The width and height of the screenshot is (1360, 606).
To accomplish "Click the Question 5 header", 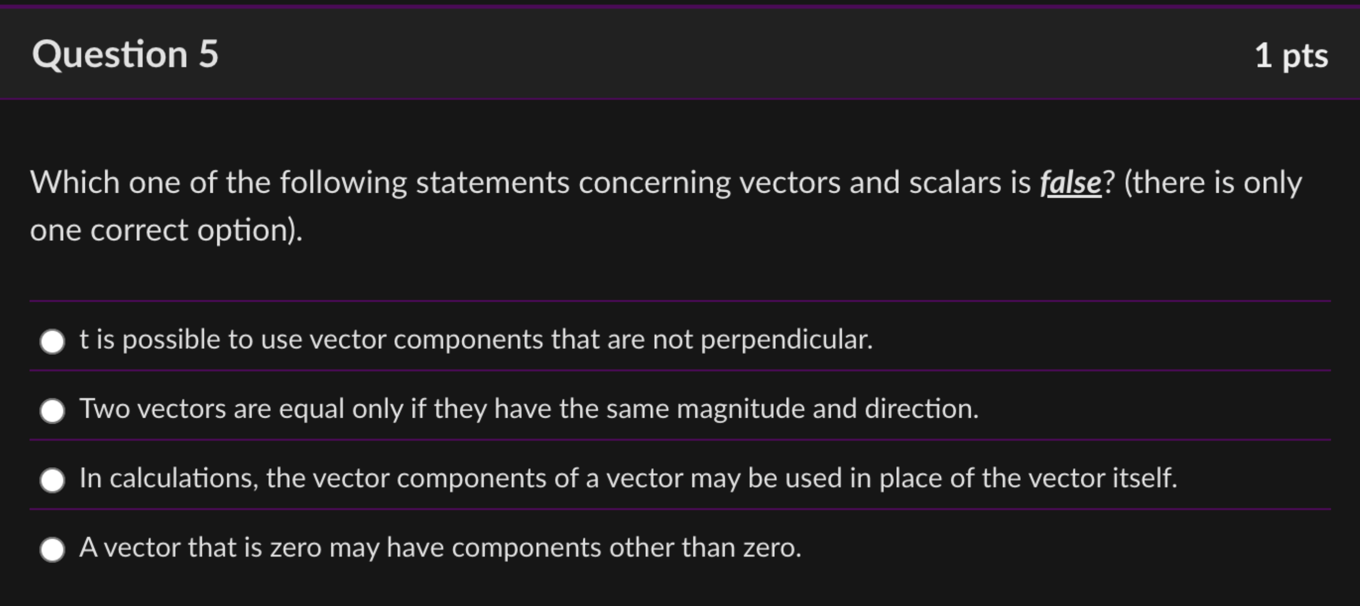I will [126, 53].
